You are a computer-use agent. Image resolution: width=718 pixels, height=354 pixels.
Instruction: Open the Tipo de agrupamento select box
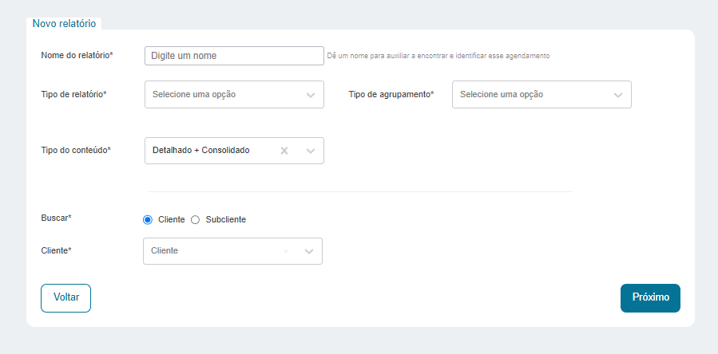[541, 95]
